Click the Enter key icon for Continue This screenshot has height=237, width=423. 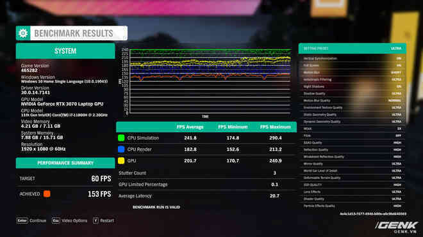click(x=22, y=220)
